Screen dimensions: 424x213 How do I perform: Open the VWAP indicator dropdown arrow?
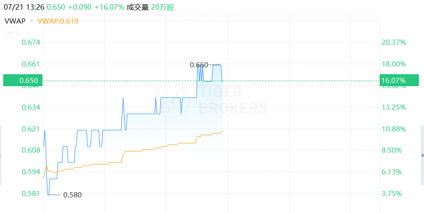[31, 21]
